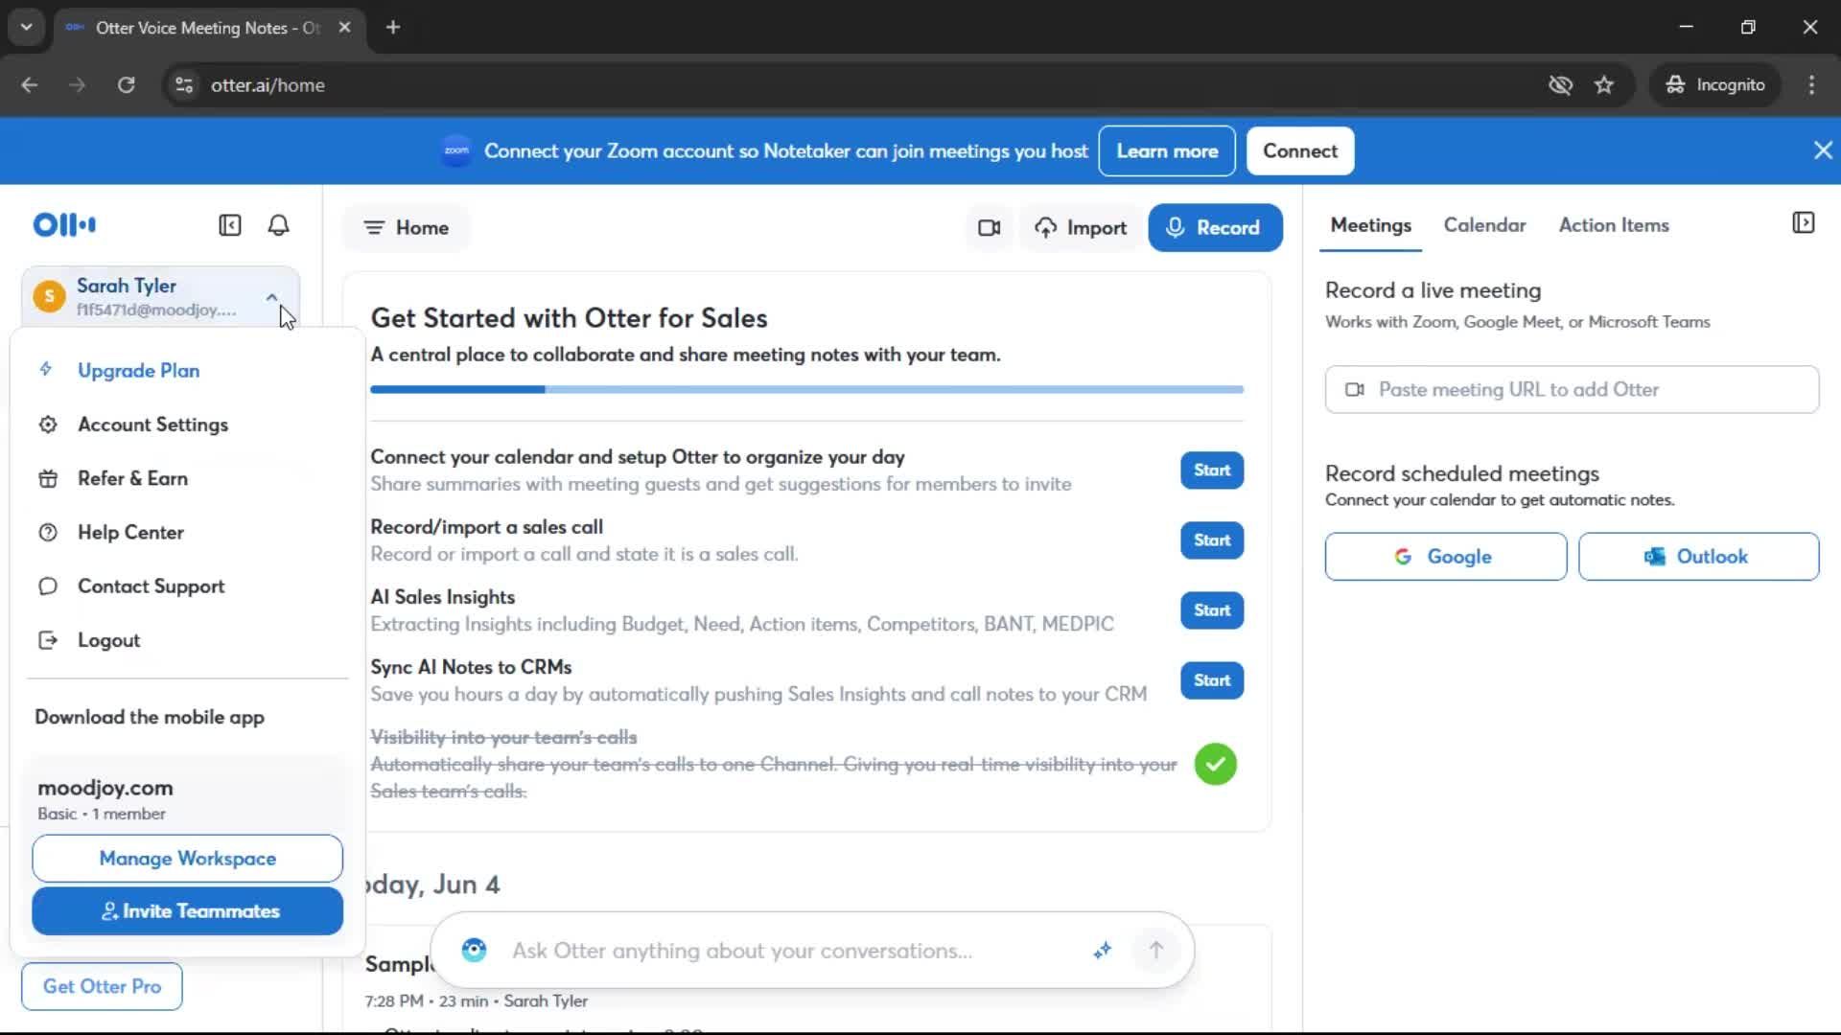
Task: Click the tracking protection eye icon
Action: point(1560,85)
